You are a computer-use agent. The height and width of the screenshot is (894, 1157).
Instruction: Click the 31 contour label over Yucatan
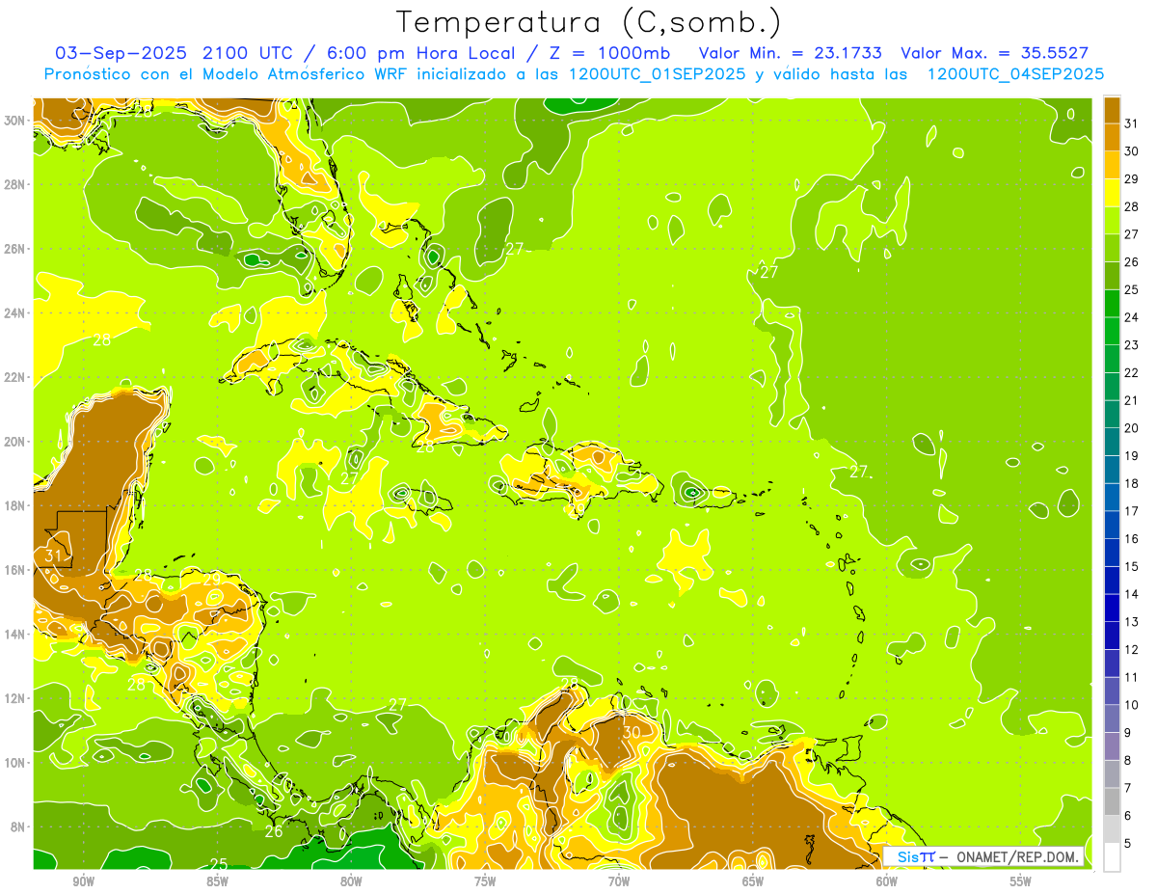click(x=54, y=556)
